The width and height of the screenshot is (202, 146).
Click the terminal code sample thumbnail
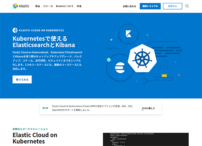(x=146, y=139)
